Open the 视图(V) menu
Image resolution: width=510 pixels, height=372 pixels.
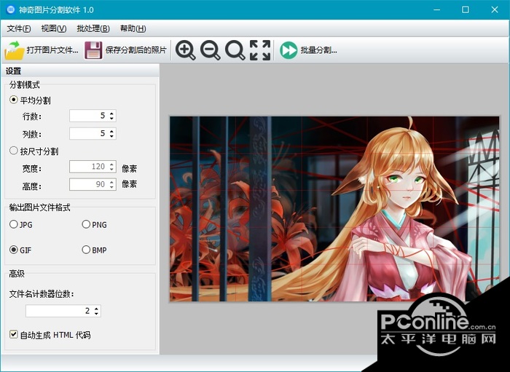(x=54, y=28)
